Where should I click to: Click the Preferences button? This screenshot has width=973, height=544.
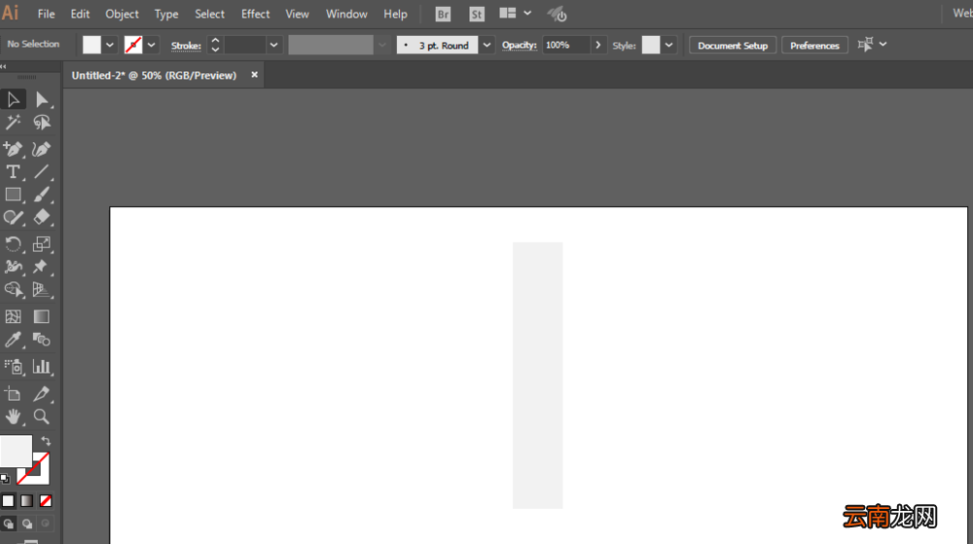click(x=814, y=46)
